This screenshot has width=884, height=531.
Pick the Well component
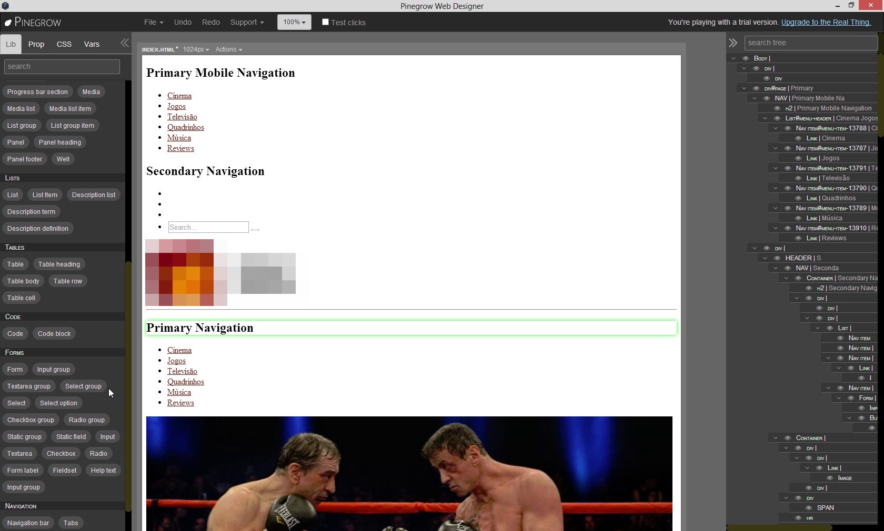[63, 159]
